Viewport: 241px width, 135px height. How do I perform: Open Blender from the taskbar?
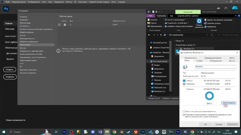[121, 132]
